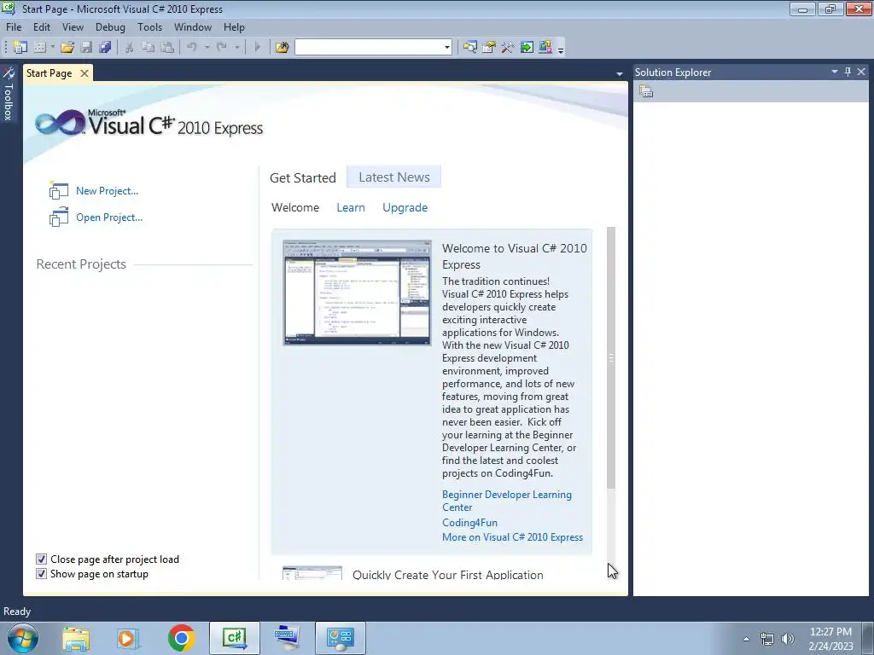Open the Undo history dropdown arrow
Image resolution: width=874 pixels, height=655 pixels.
click(x=207, y=48)
